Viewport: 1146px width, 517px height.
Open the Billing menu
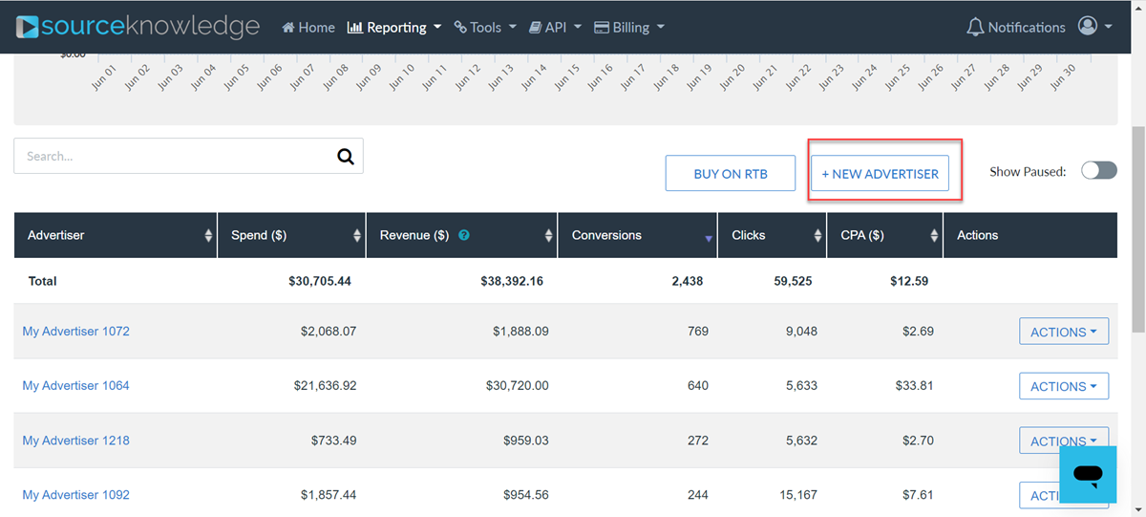click(x=629, y=28)
